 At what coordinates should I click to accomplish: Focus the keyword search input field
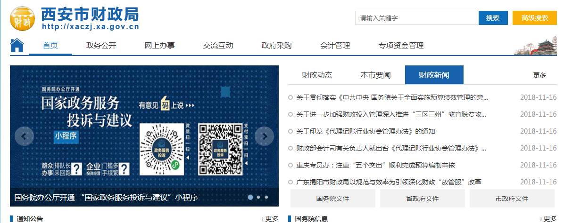417,18
